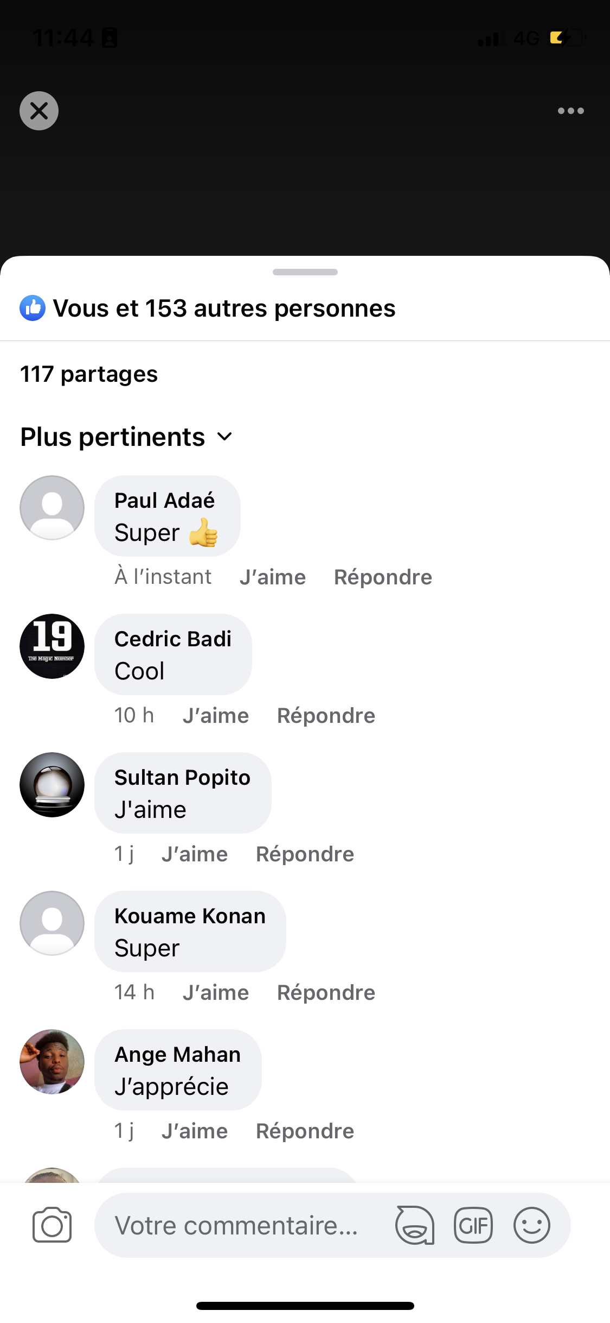This screenshot has height=1323, width=610.
Task: Reply to Ange Mahan's comment
Action: click(305, 1131)
